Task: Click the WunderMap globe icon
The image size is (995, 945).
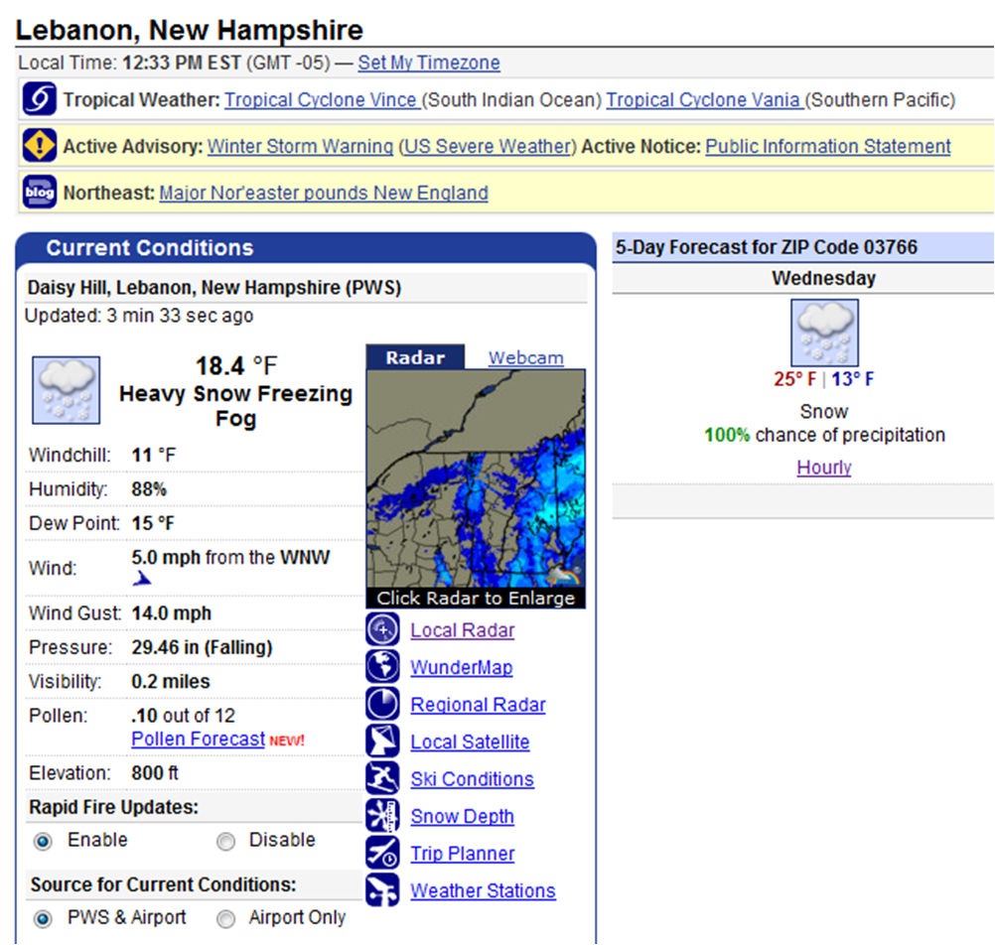Action: (382, 667)
